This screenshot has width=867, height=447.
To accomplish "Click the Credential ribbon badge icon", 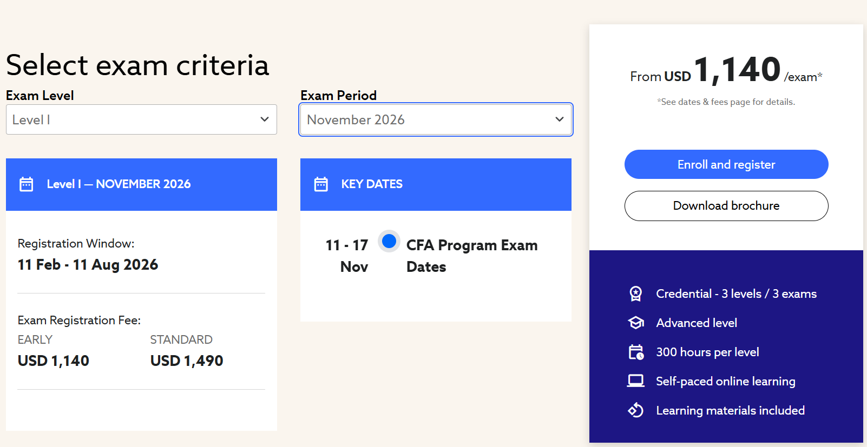I will (x=636, y=293).
